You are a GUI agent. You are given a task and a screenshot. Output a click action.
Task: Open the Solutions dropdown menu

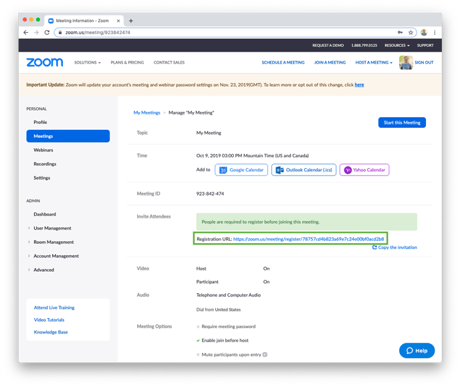click(88, 62)
